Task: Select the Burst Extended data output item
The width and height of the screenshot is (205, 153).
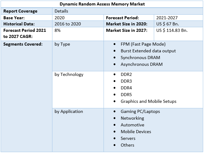Action: click(148, 51)
